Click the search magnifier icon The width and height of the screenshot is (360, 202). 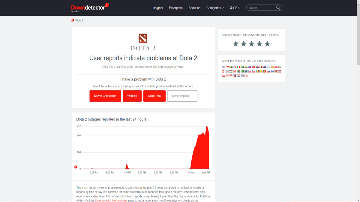(x=278, y=8)
